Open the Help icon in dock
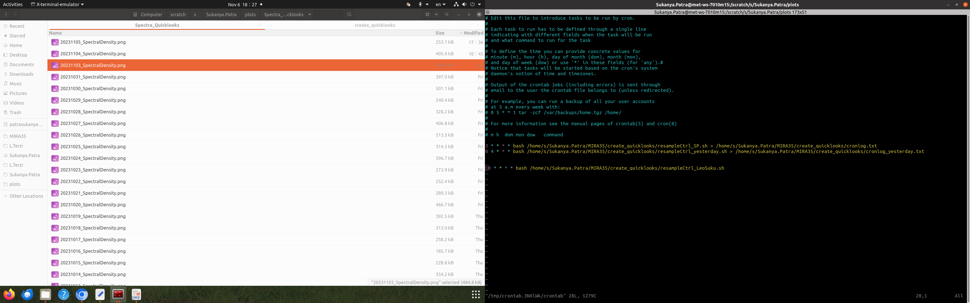Viewport: 970px width, 303px height. click(64, 294)
